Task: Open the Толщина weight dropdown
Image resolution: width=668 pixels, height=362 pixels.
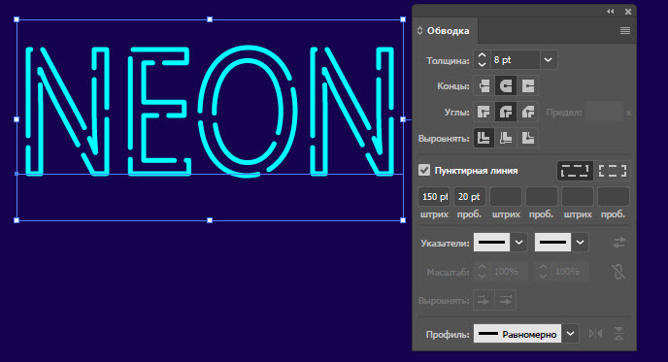Action: 549,60
